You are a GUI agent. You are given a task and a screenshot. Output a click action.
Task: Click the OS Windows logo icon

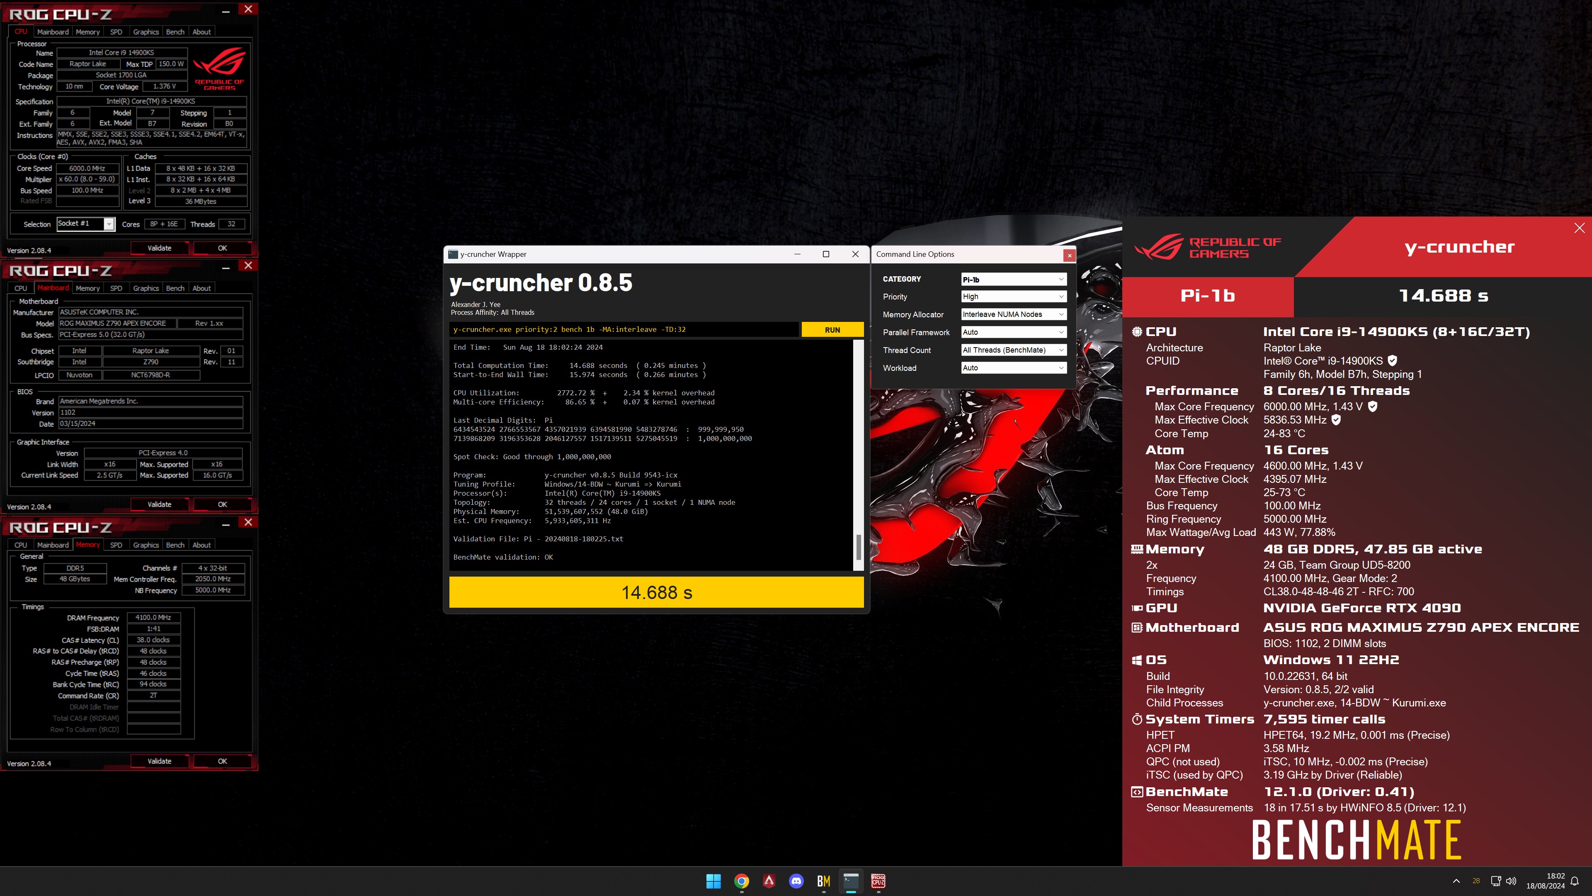(1136, 660)
